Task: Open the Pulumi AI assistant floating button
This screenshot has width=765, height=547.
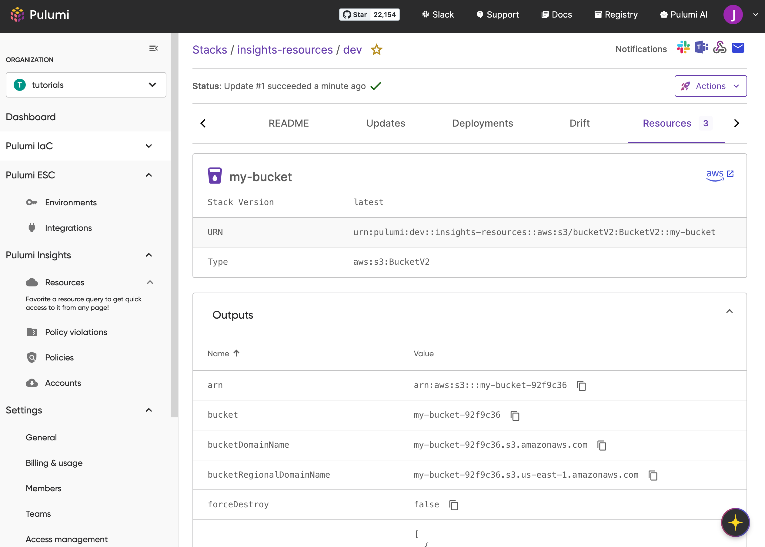Action: pos(735,522)
